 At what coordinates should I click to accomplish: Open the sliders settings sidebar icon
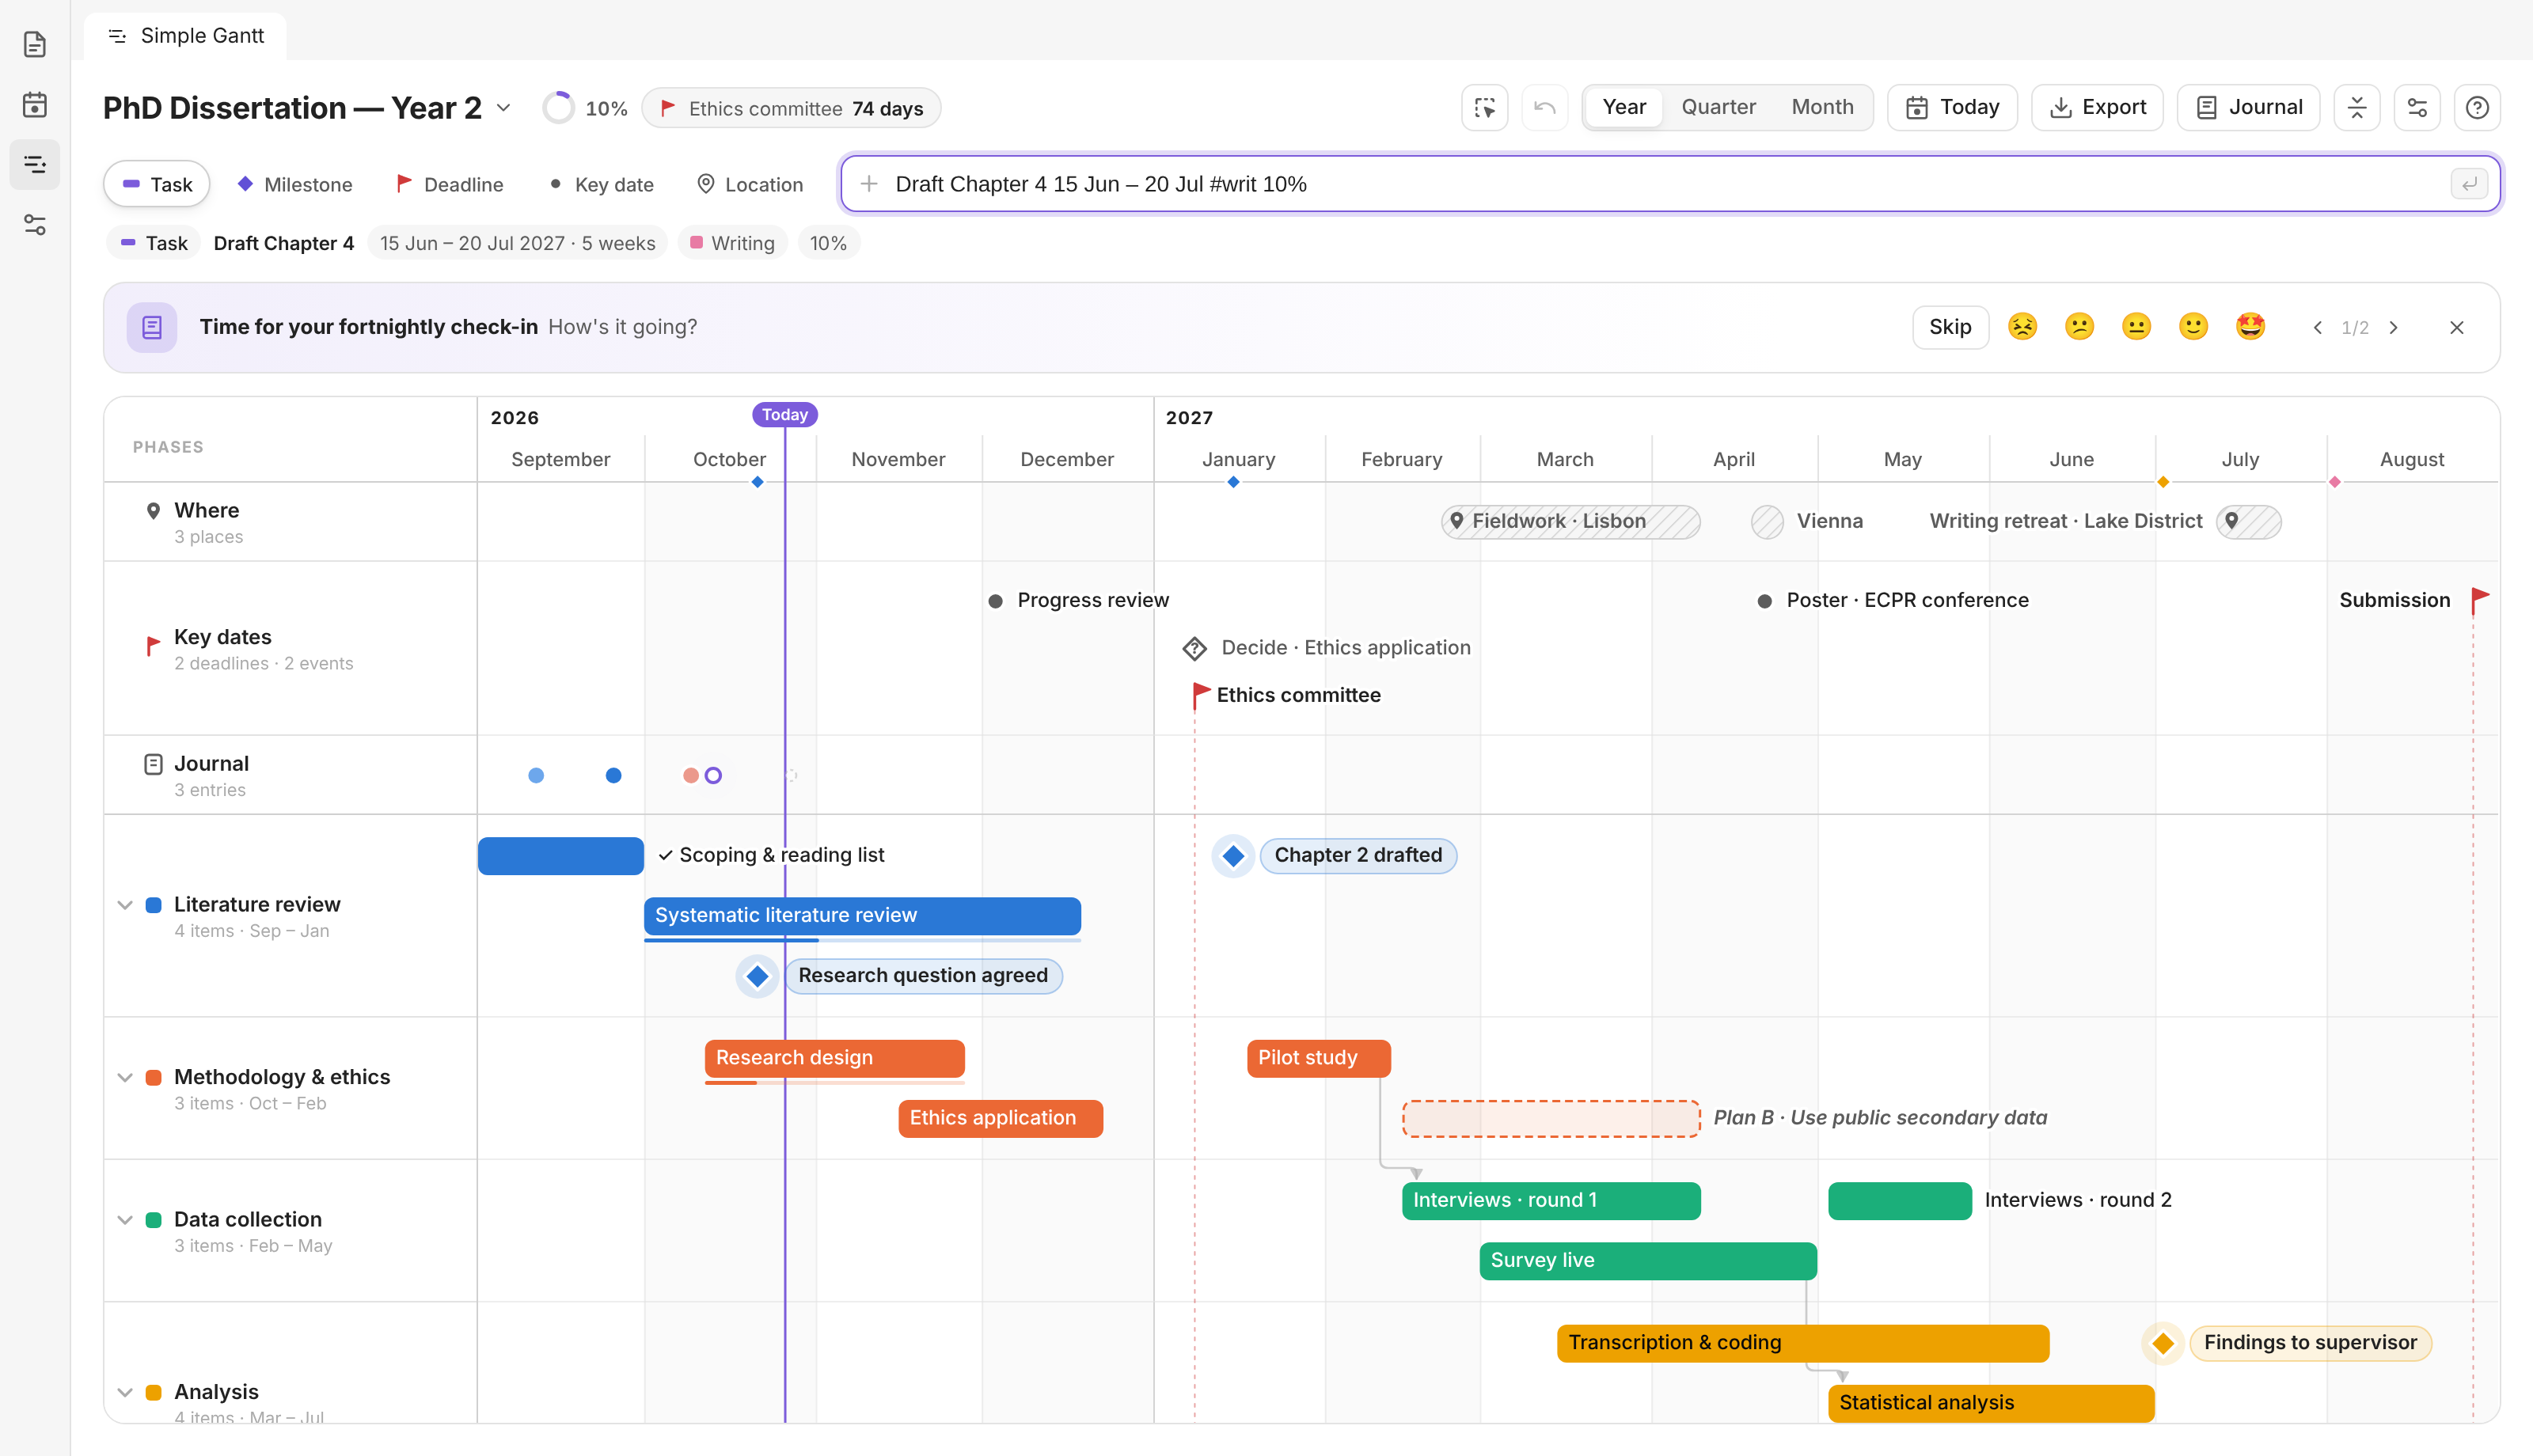(x=35, y=225)
